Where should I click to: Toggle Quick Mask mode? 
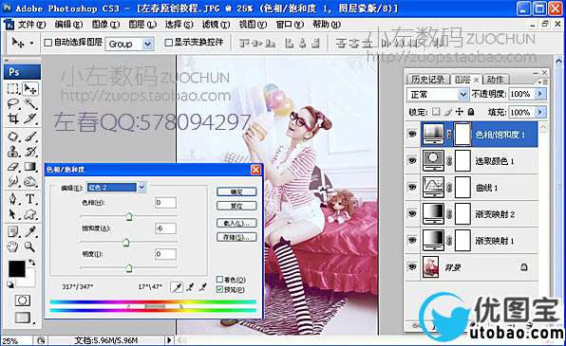tap(23, 300)
